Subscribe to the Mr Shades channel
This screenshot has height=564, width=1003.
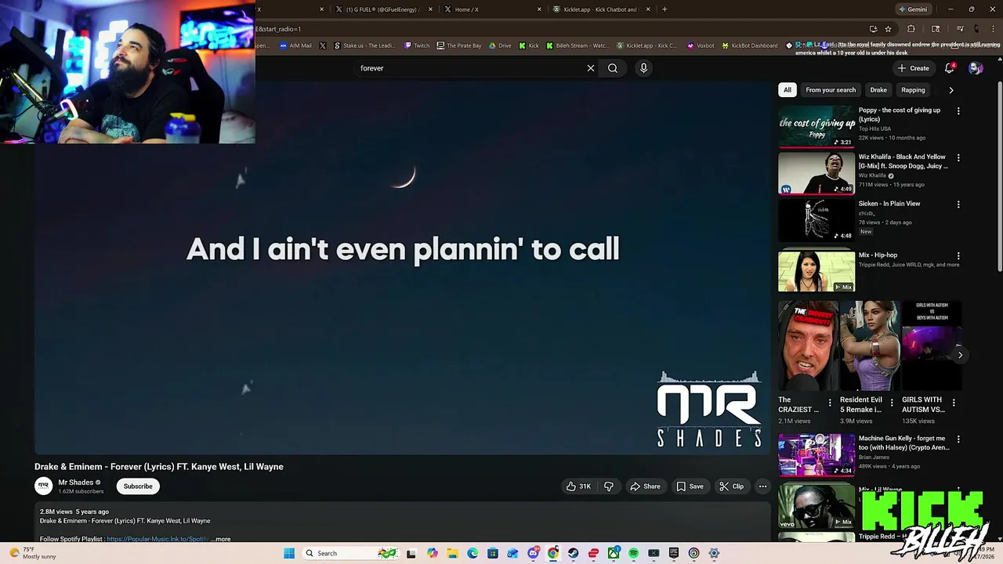(138, 486)
